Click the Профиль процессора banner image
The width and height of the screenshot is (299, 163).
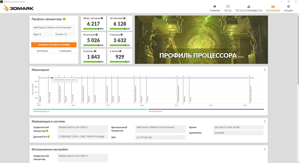coord(201,40)
